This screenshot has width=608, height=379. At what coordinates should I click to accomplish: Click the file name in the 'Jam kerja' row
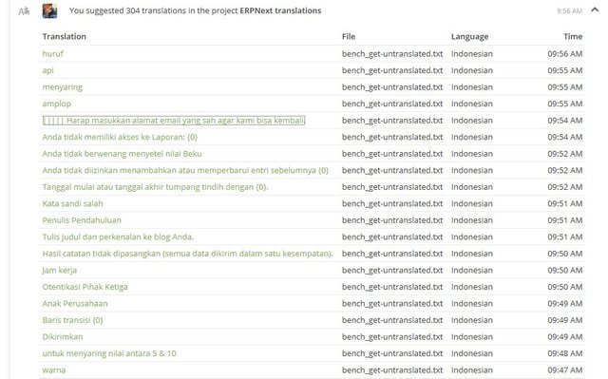pos(392,271)
